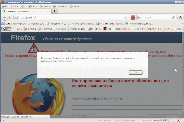
Task: Click the vertical page scrollbar
Action: pyautogui.click(x=183, y=73)
